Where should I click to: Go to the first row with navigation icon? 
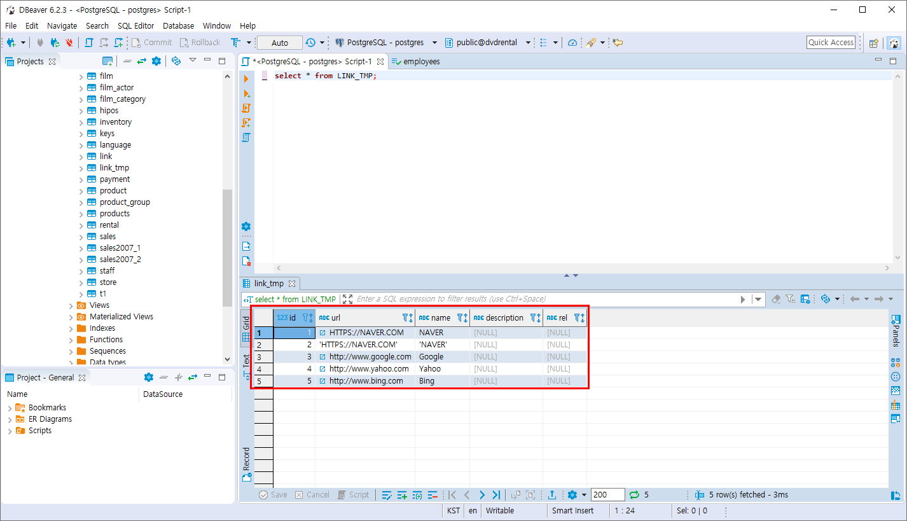click(x=452, y=495)
